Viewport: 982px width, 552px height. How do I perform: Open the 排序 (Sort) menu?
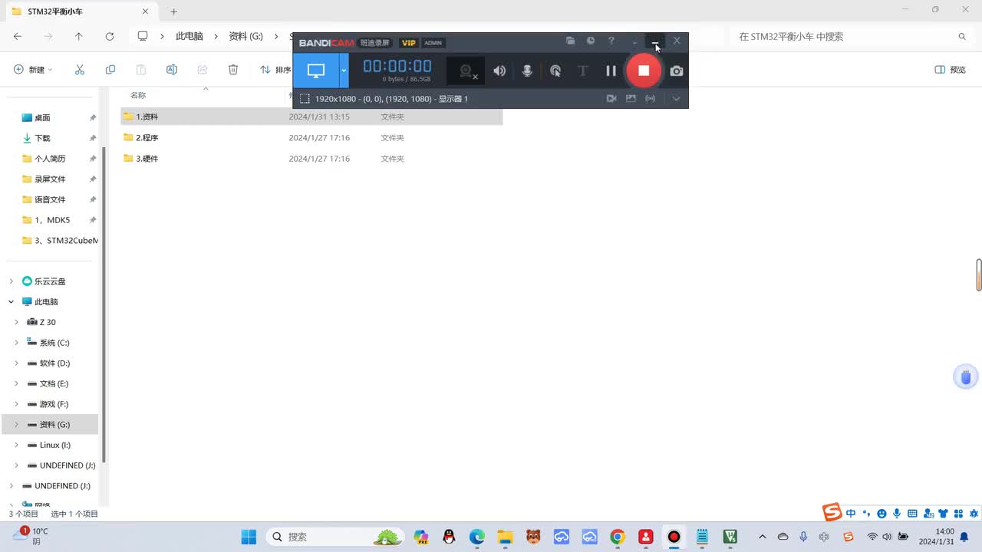click(x=275, y=70)
